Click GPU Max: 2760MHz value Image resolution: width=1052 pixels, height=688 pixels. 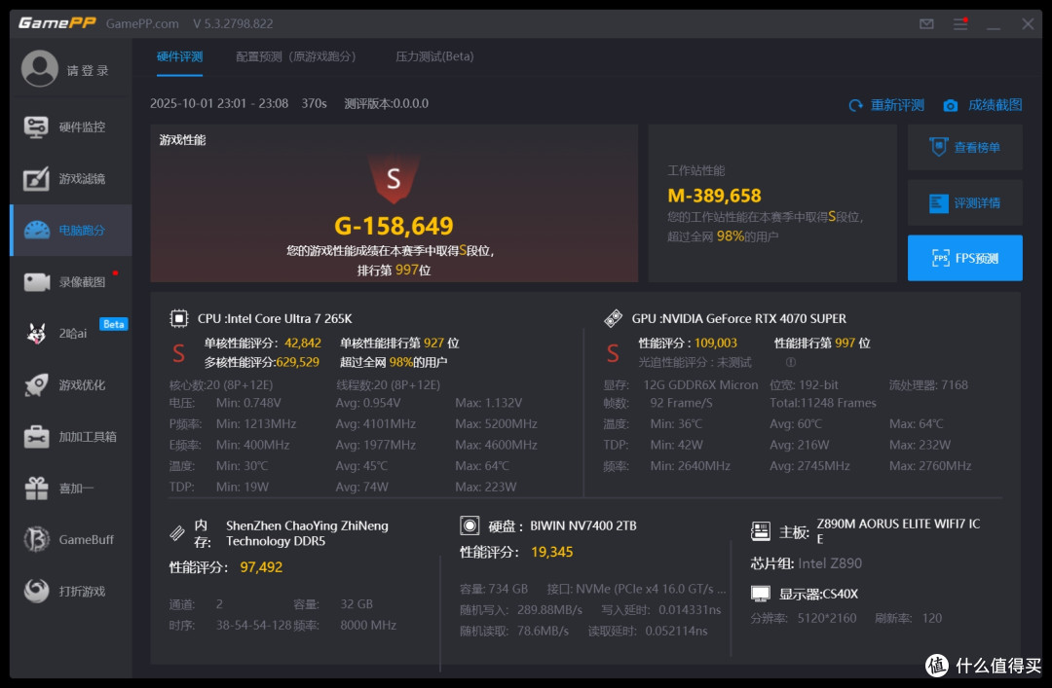click(930, 466)
